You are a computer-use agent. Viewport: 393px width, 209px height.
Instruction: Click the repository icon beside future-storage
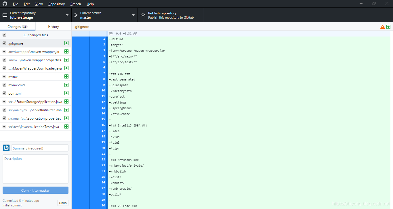pyautogui.click(x=5, y=15)
